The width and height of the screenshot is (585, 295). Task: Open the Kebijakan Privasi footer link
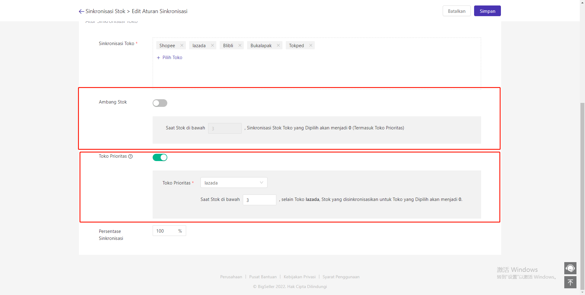[300, 277]
